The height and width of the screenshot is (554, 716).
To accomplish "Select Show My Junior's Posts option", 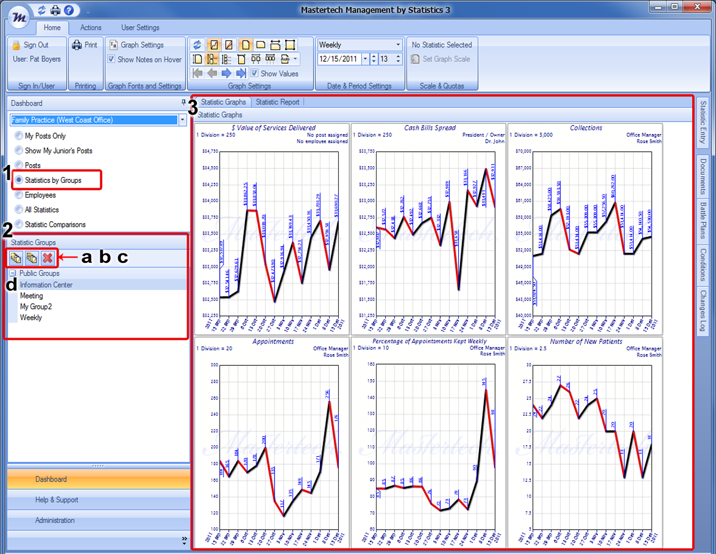I will 19,151.
